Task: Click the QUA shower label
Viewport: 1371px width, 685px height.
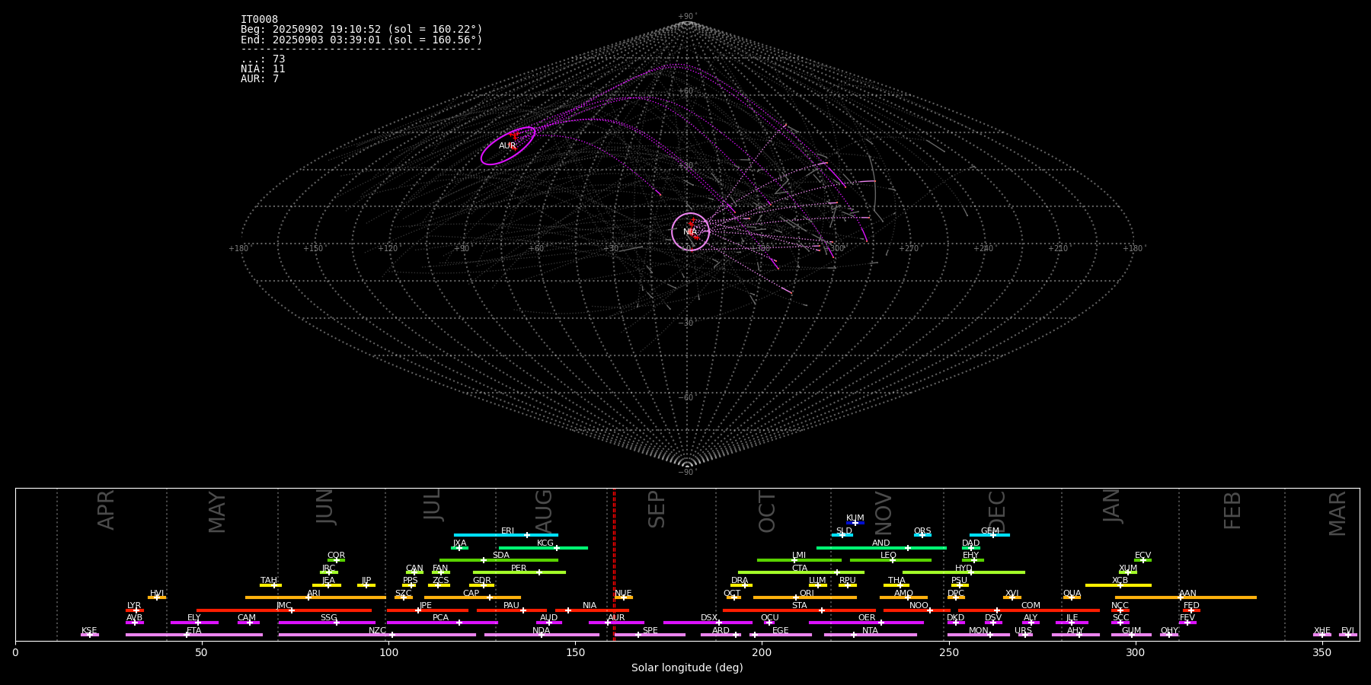Action: [x=1072, y=594]
